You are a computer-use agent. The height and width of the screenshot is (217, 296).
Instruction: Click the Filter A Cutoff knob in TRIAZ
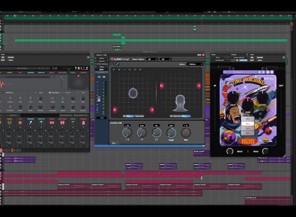point(52,98)
